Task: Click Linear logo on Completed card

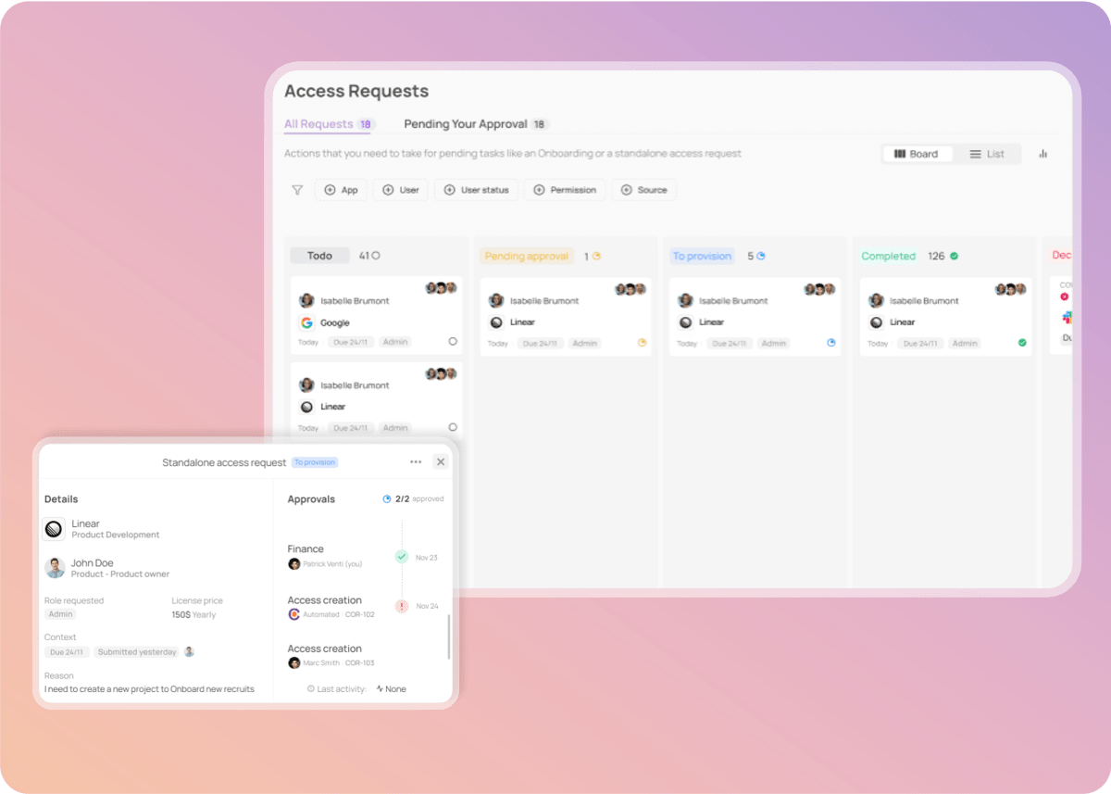Action: click(876, 322)
